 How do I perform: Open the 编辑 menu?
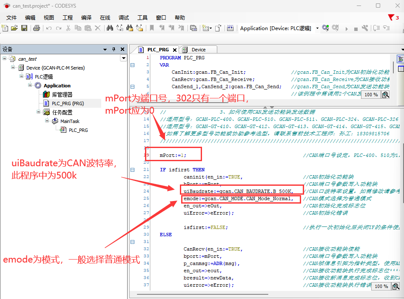(30, 17)
